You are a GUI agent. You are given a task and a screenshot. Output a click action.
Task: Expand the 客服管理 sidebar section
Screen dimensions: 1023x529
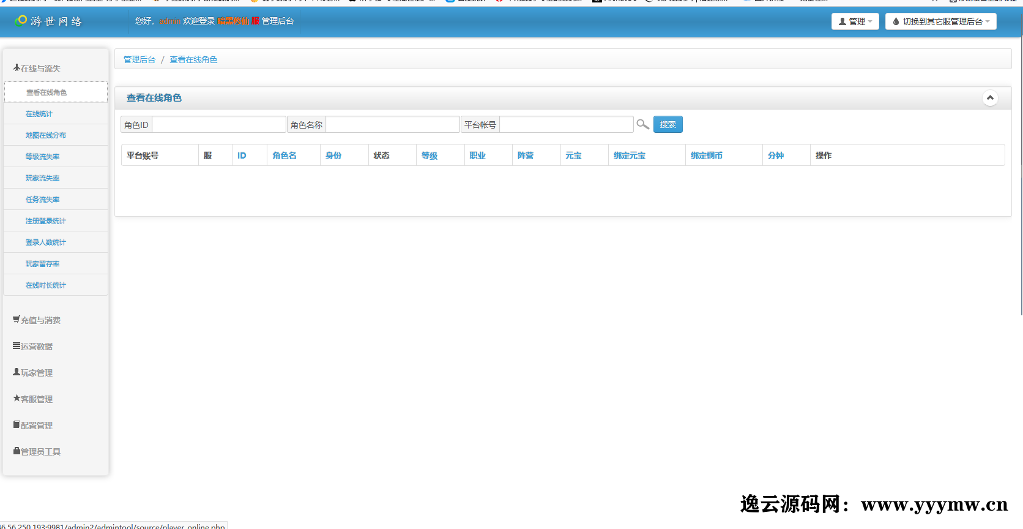pos(33,399)
